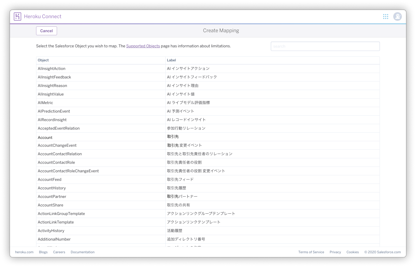Open the Supported Objects link
The height and width of the screenshot is (267, 416).
(143, 46)
